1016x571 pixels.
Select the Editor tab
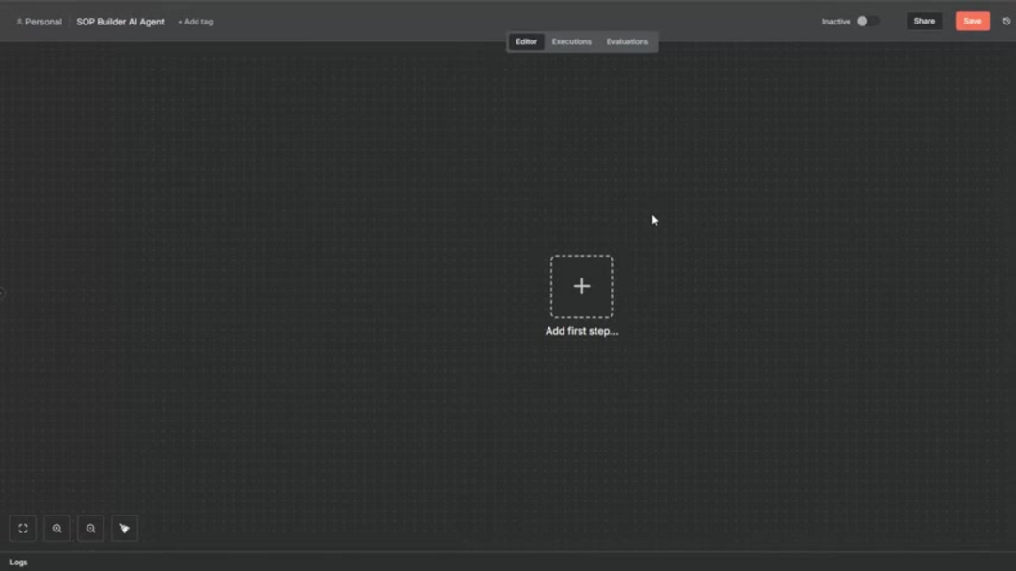(526, 41)
